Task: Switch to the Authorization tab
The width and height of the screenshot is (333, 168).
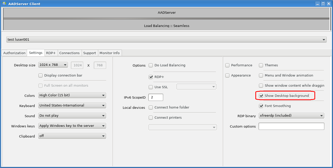Action: point(14,53)
